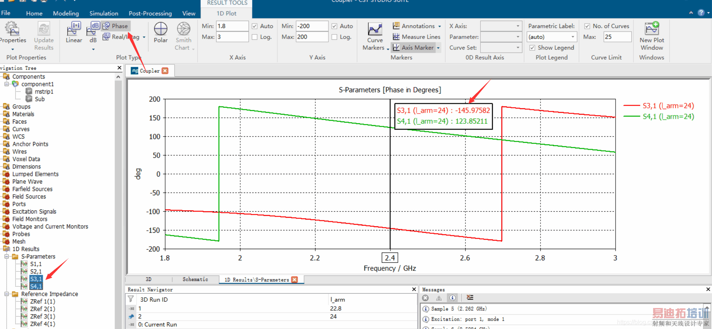Switch to the Home ribbon tab
Image resolution: width=712 pixels, height=329 pixels.
(x=34, y=13)
